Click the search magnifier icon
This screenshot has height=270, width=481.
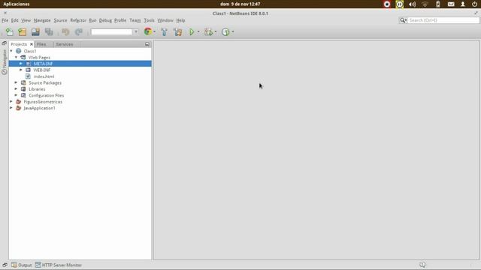coord(403,20)
